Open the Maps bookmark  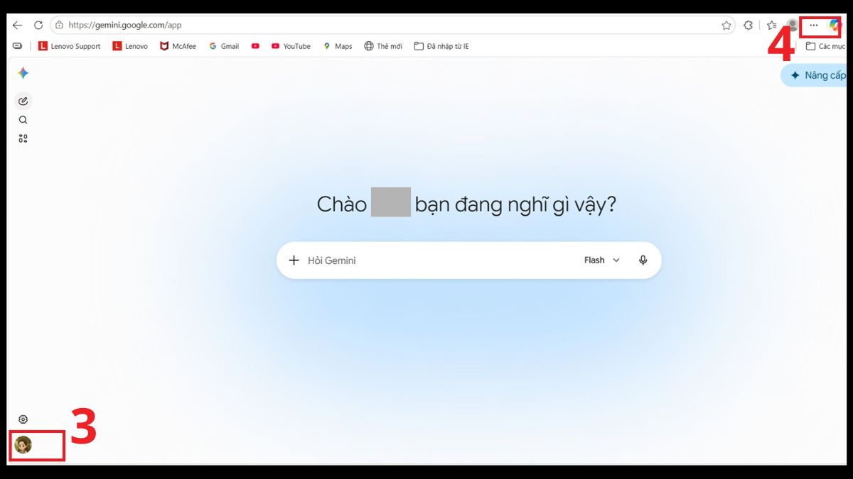coord(338,46)
